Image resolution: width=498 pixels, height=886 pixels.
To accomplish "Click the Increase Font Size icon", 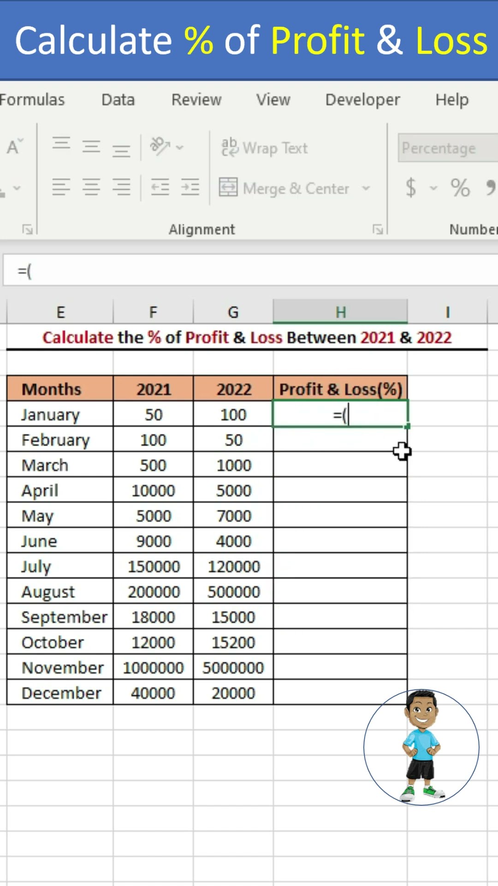I will (14, 147).
